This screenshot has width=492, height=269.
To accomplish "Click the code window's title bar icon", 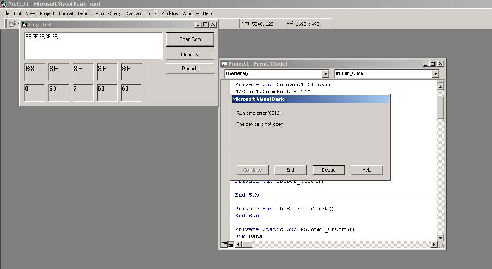I will [x=224, y=64].
